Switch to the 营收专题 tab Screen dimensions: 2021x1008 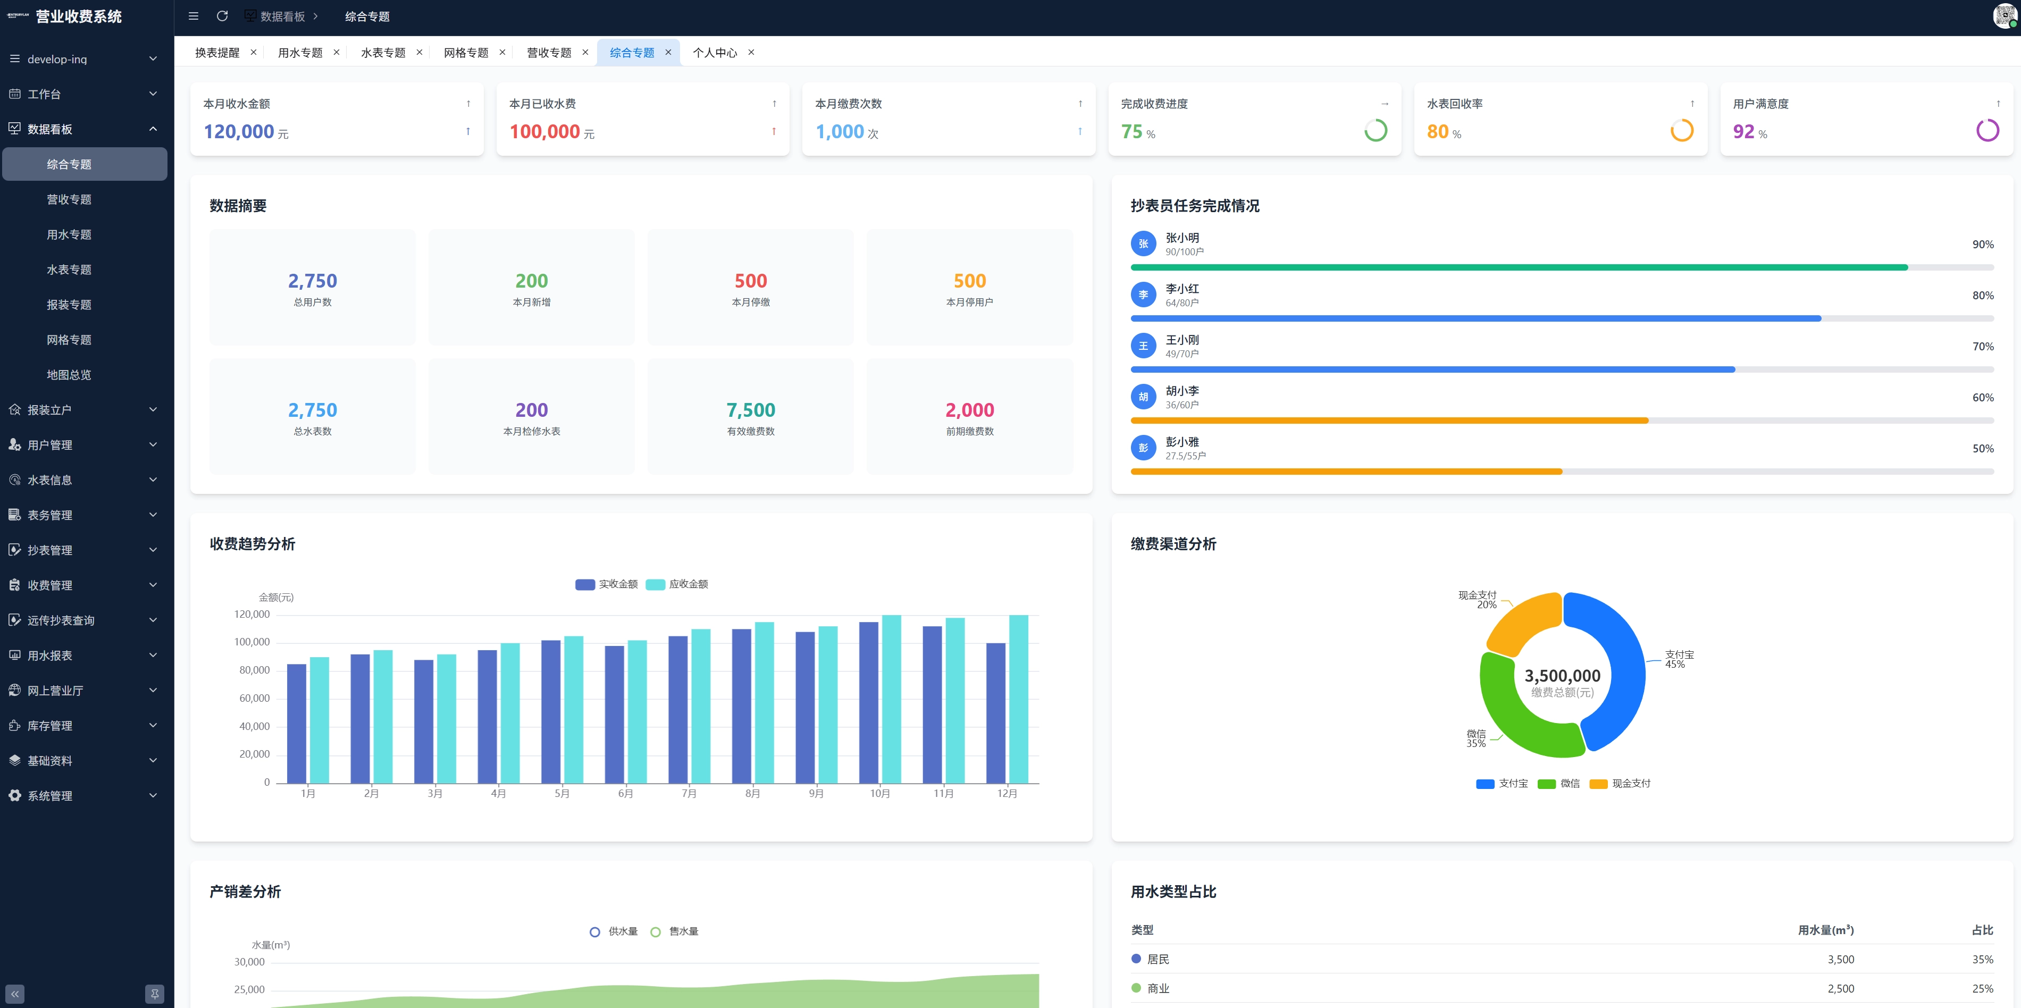[x=549, y=53]
